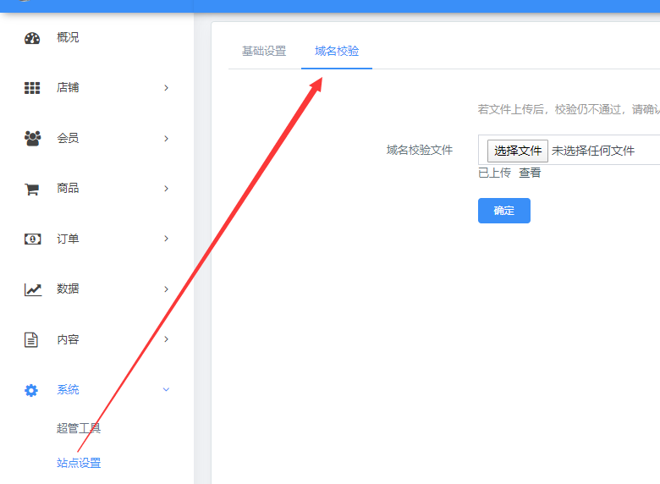This screenshot has width=660, height=484.
Task: Expand the 会员 submenu arrow
Action: point(166,139)
